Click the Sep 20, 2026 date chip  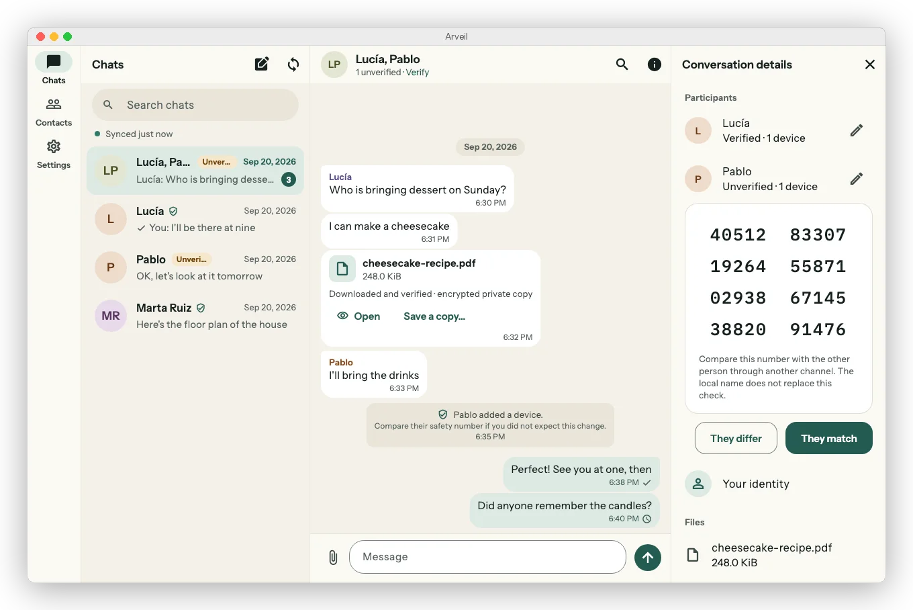pos(490,147)
